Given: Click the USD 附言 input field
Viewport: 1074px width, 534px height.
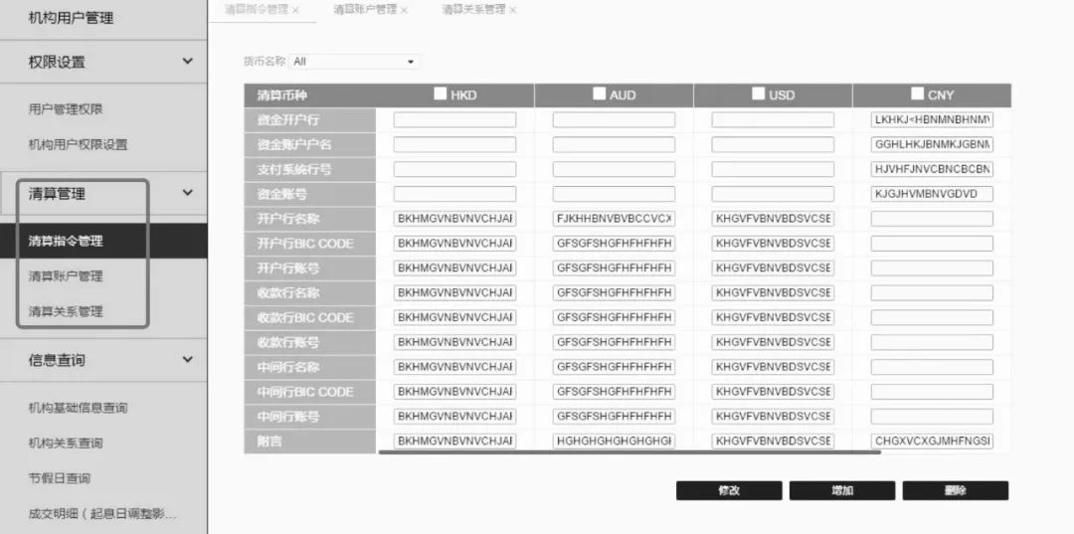Looking at the screenshot, I should (x=773, y=441).
